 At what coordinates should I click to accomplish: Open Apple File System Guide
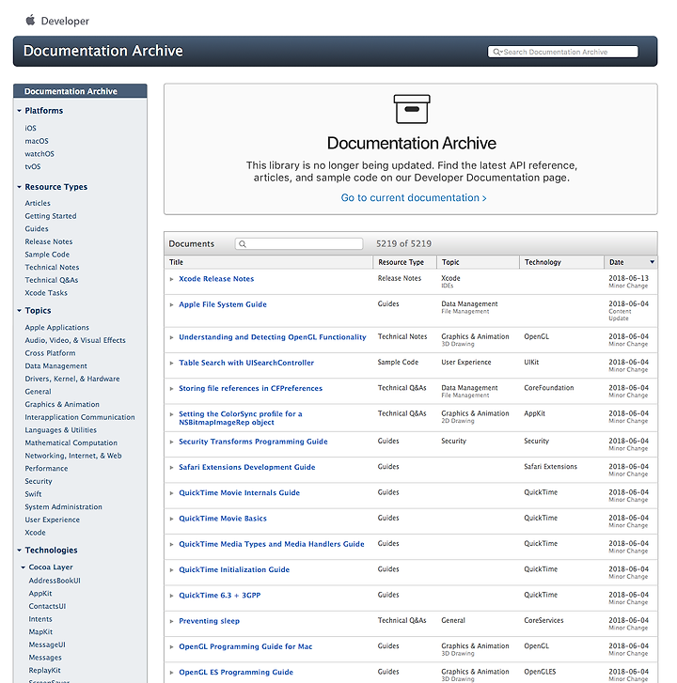[223, 304]
